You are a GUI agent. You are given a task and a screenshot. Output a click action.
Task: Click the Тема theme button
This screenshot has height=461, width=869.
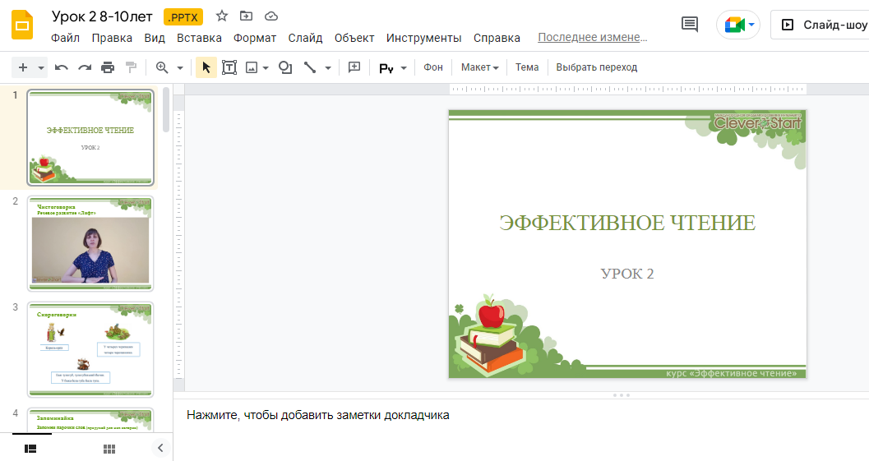click(527, 67)
